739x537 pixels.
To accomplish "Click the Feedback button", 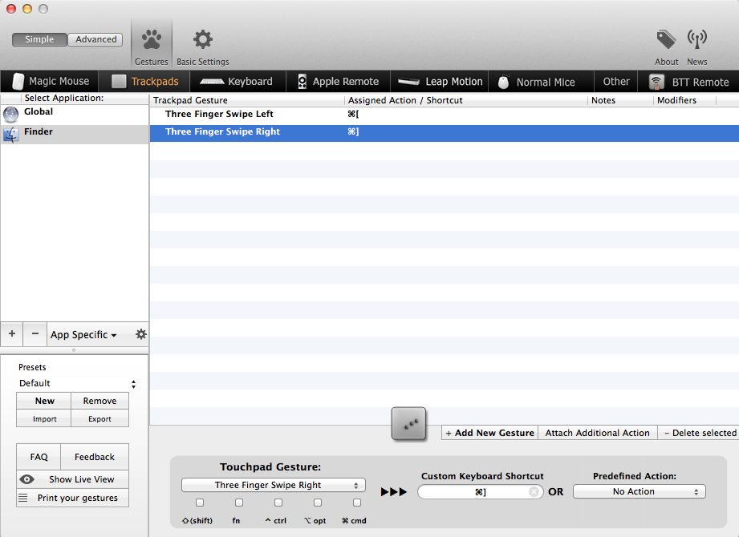I will pyautogui.click(x=95, y=457).
